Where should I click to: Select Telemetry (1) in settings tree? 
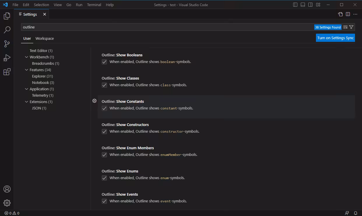click(x=43, y=95)
